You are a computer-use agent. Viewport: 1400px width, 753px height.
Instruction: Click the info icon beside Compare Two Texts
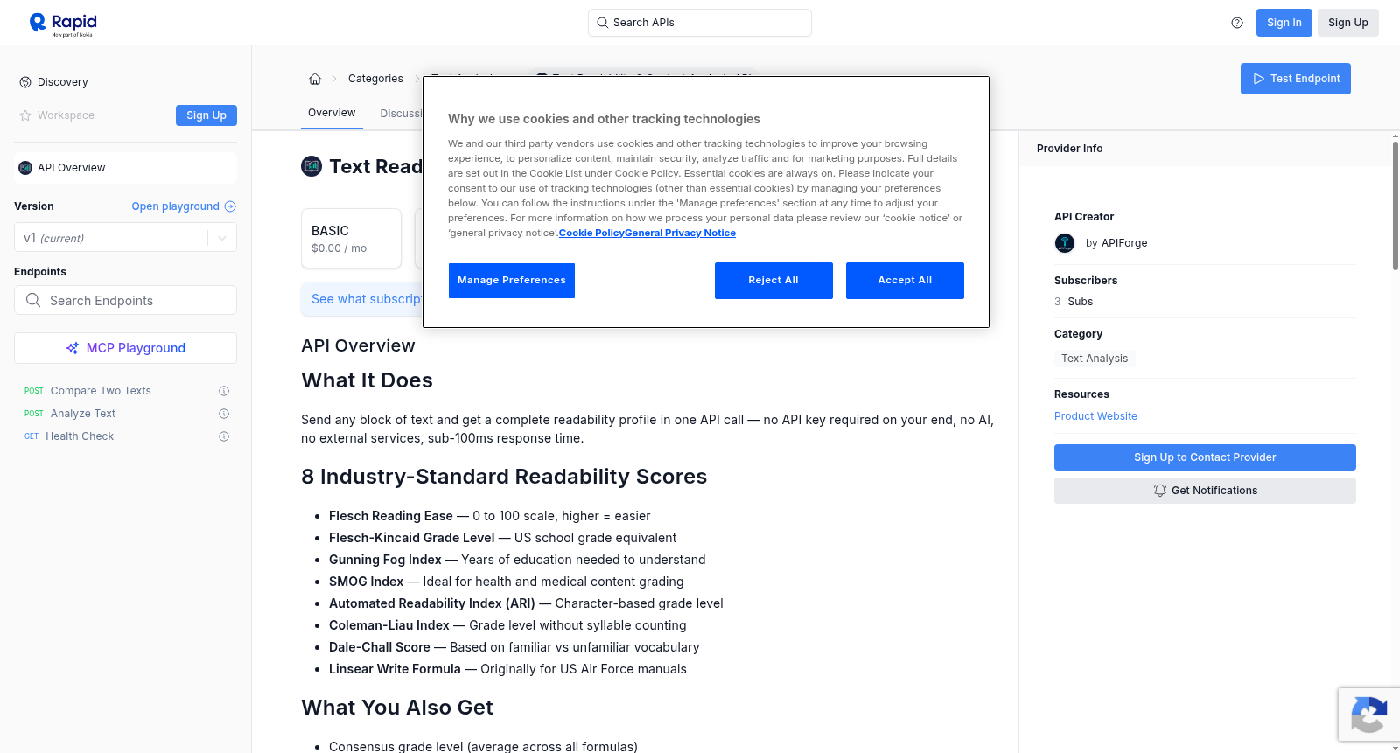[x=224, y=391]
